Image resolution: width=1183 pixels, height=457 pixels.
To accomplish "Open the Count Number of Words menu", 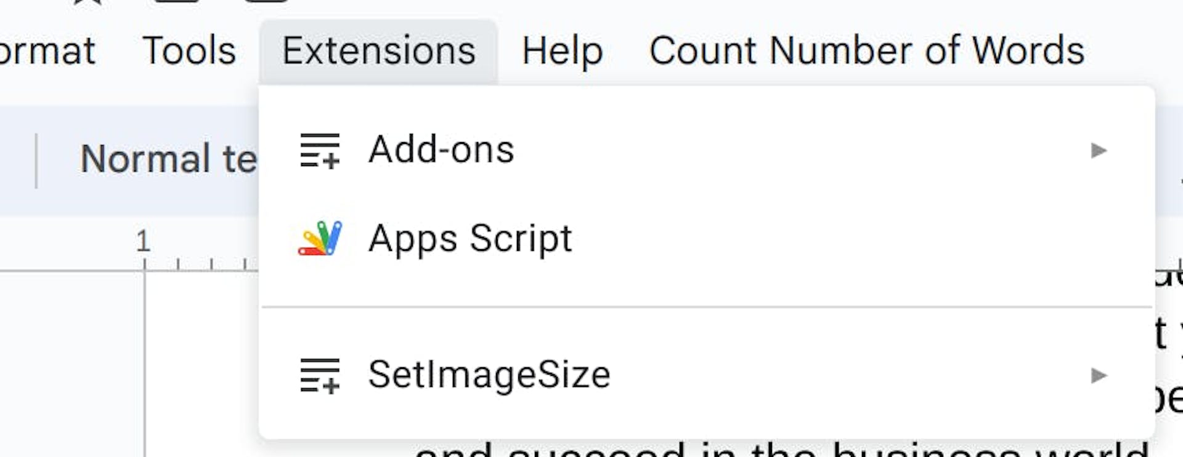I will [x=866, y=50].
